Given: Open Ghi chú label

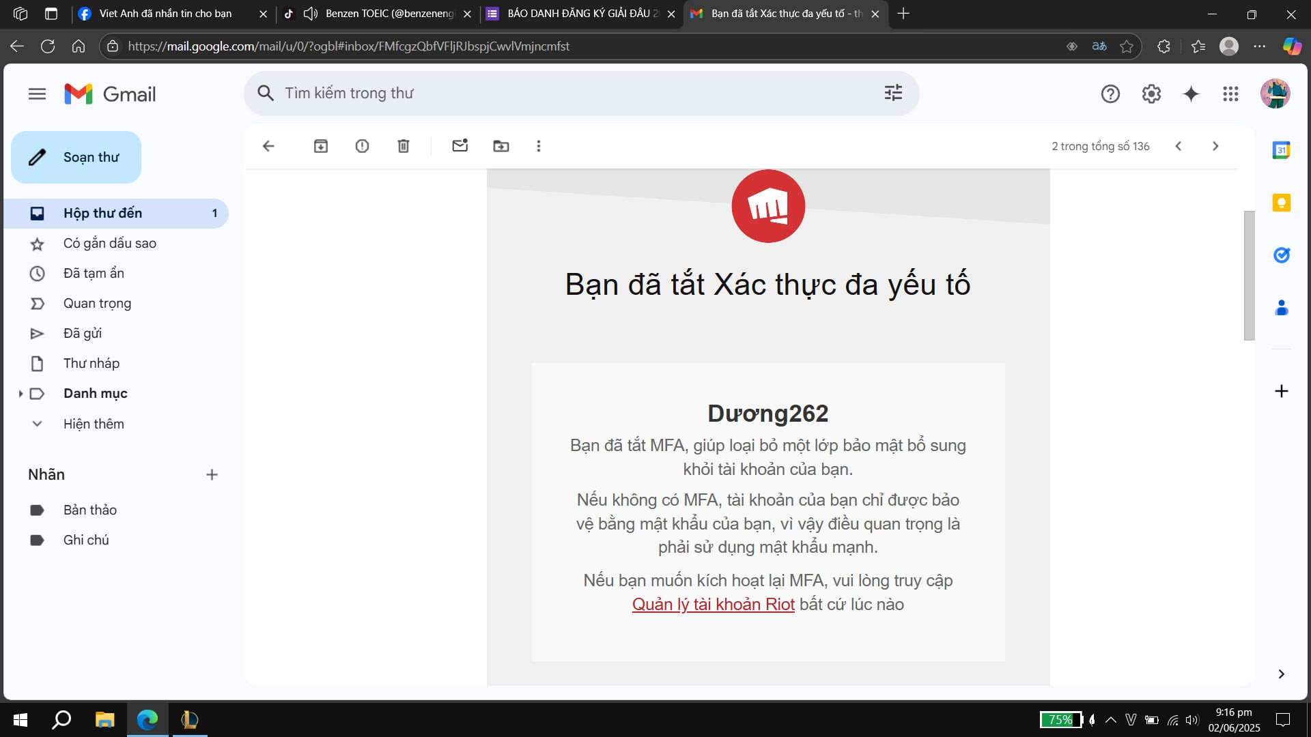Looking at the screenshot, I should [x=116, y=540].
